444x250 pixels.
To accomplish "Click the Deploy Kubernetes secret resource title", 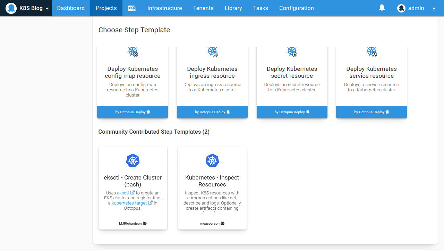I will click(x=292, y=72).
